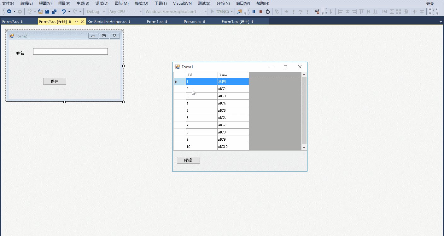Click 登录 sign-in link at top right

coord(430,3)
